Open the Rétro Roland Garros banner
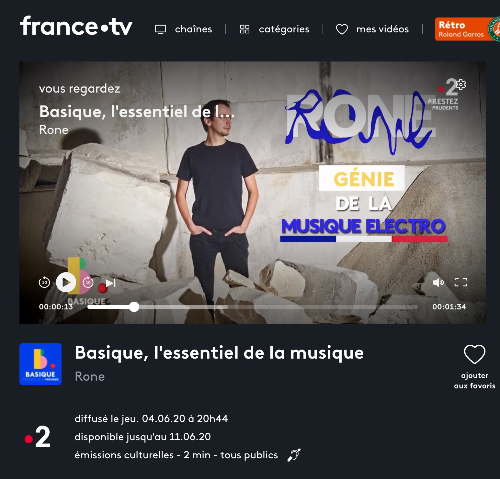 468,29
